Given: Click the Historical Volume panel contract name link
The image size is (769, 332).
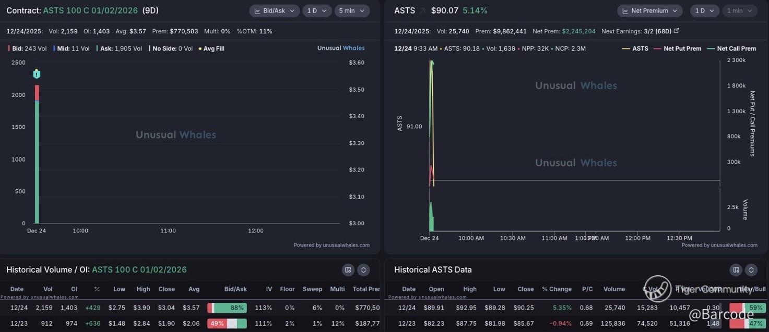Looking at the screenshot, I should click(x=139, y=269).
